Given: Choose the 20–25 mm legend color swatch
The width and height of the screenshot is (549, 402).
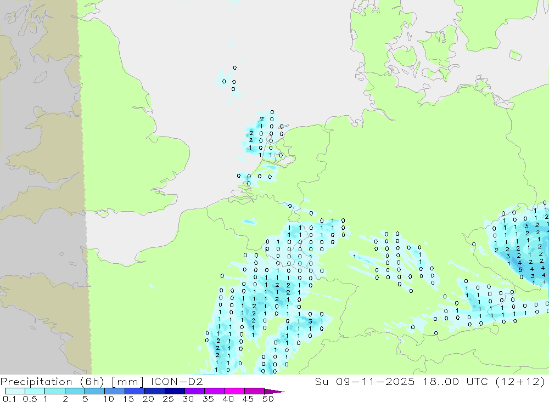Looking at the screenshot, I should pyautogui.click(x=154, y=391).
